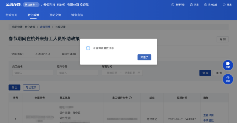This screenshot has height=123, width=237.
Task: Click the 重置 reset button
Action: pos(219,73)
